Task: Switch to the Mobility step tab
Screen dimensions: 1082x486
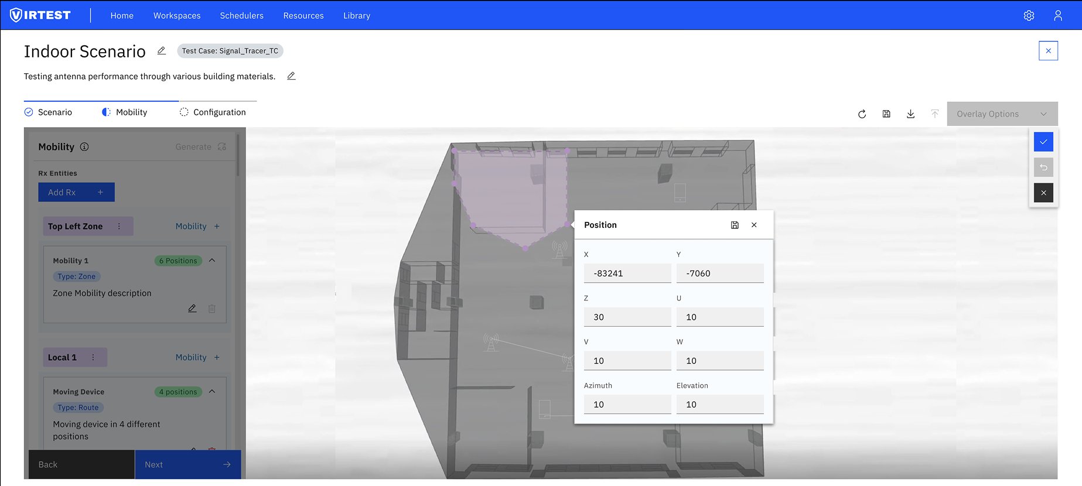Action: [124, 112]
